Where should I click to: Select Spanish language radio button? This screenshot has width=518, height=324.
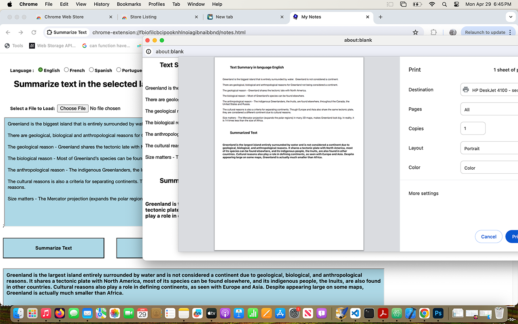[91, 70]
